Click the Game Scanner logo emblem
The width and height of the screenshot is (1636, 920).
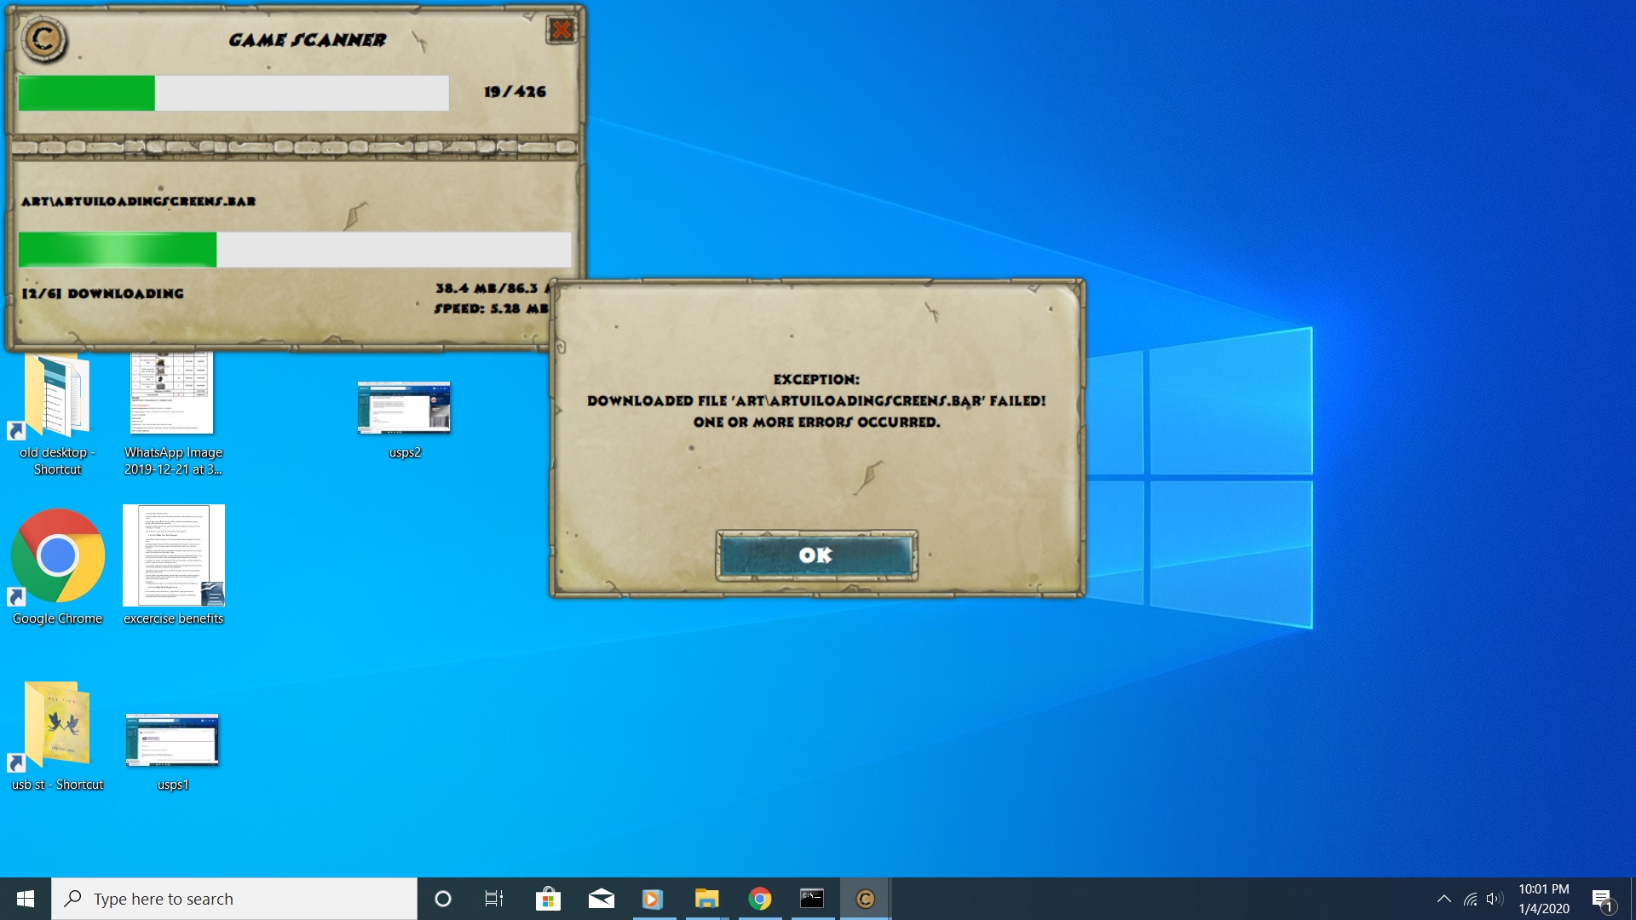click(44, 39)
